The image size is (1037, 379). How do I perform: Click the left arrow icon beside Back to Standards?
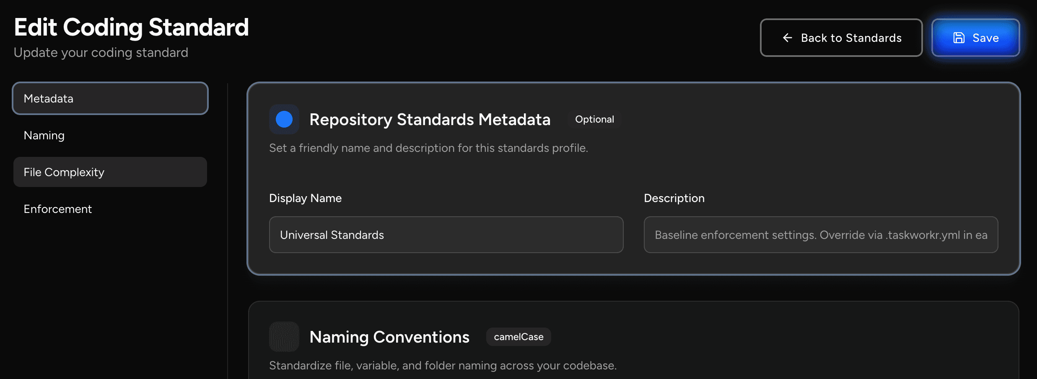[x=787, y=38]
